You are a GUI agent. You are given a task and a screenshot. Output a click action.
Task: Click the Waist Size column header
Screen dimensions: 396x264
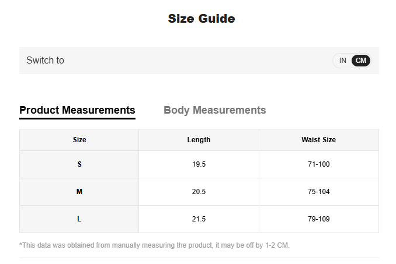click(x=318, y=140)
